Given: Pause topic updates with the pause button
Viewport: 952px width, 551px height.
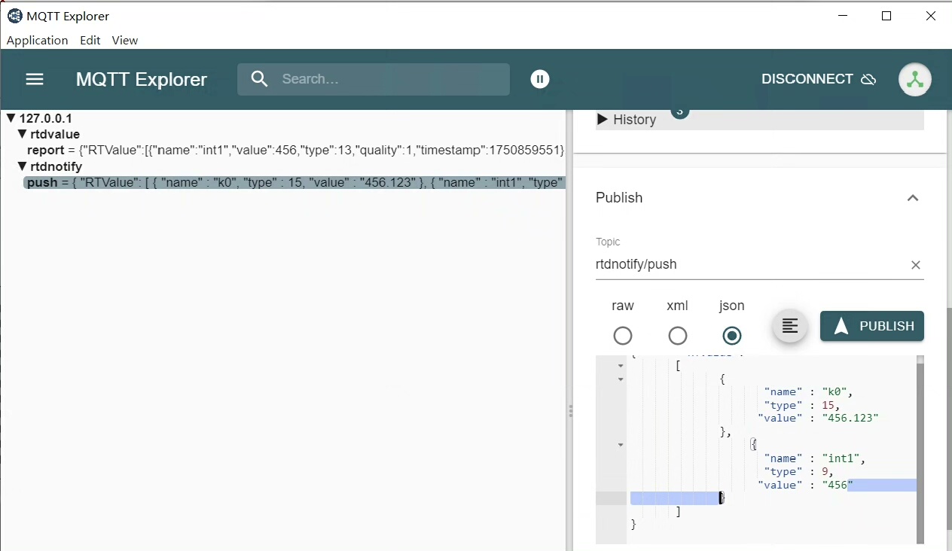Looking at the screenshot, I should pyautogui.click(x=540, y=79).
